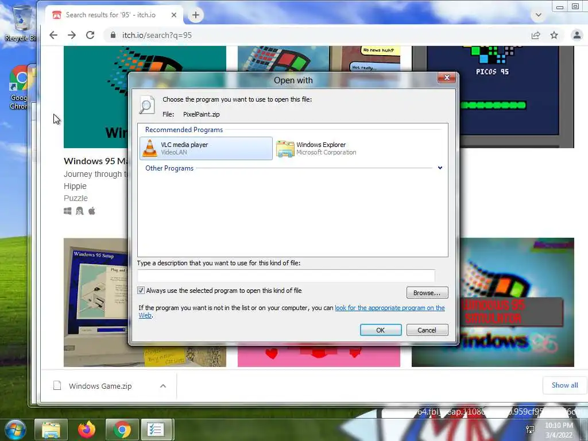
Task: Click the PixelPaint.zip file name
Action: coord(202,114)
